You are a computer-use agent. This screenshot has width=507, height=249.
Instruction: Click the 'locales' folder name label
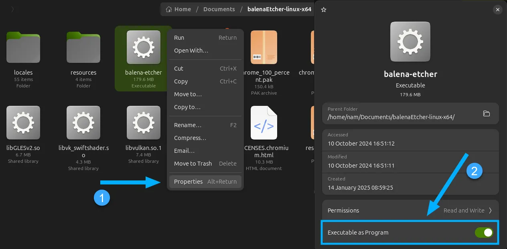23,73
